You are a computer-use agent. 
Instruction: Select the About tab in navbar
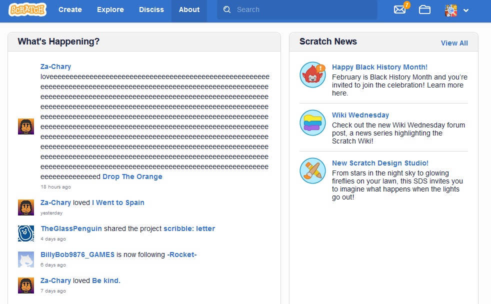[x=189, y=9]
